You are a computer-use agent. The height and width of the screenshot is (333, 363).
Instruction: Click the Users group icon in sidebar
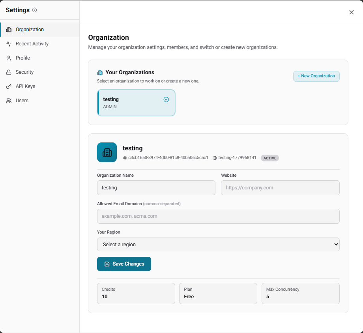pos(9,101)
